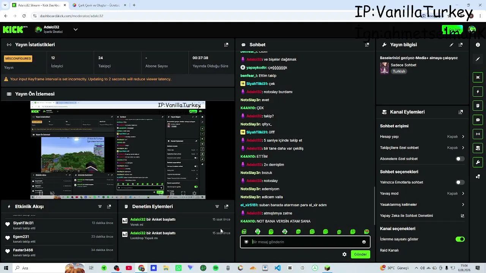Image resolution: width=486 pixels, height=273 pixels.
Task: Click the pencil edit icon in right sidebar
Action: click(478, 59)
